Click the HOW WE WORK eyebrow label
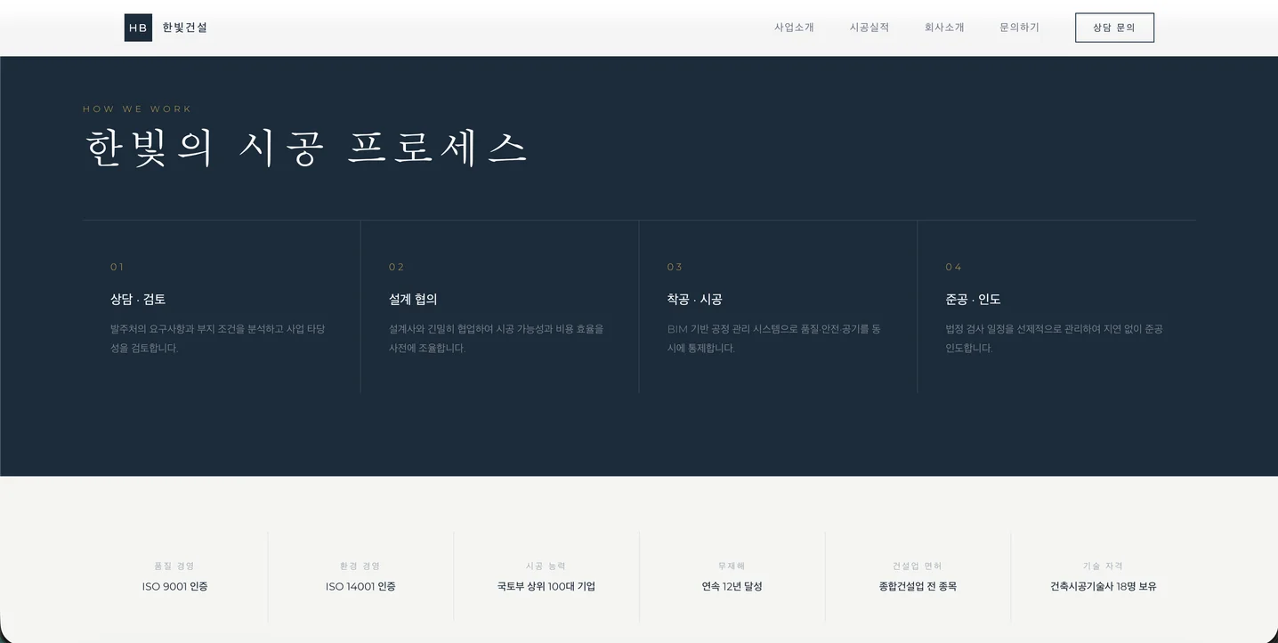The image size is (1278, 643). [x=136, y=109]
